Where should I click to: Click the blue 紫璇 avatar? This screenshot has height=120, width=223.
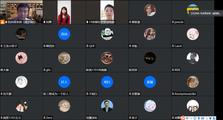coord(150,82)
